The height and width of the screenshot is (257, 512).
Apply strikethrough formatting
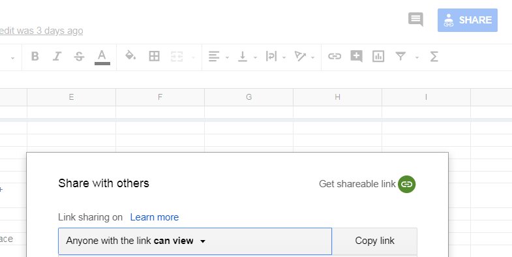click(x=79, y=57)
